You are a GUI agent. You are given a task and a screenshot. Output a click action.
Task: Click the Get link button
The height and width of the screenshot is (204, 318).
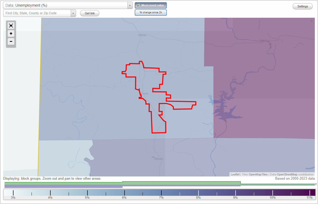[x=90, y=13]
